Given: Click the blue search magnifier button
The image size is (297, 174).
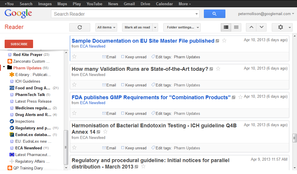Looking at the screenshot, I should pos(214,14).
